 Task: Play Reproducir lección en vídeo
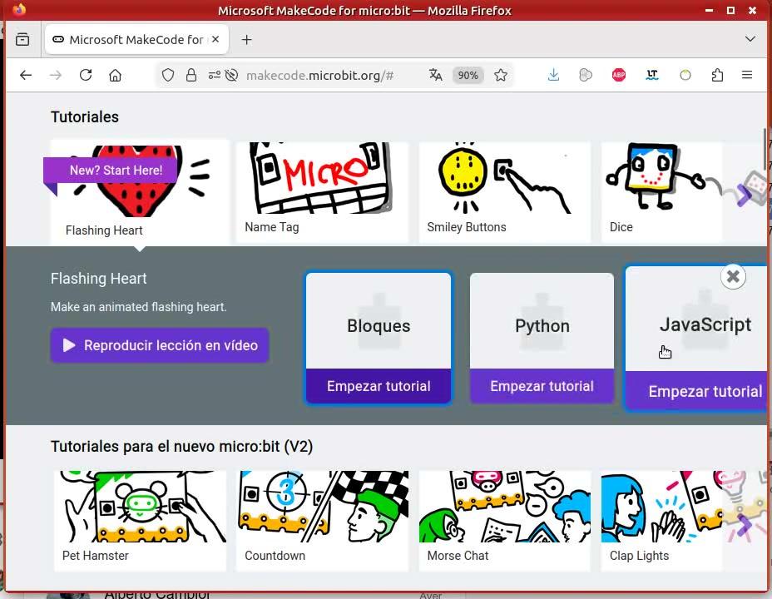(160, 345)
